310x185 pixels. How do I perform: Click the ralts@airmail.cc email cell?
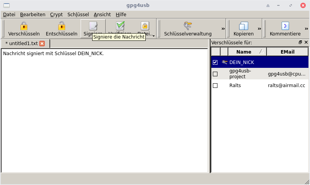[286, 86]
